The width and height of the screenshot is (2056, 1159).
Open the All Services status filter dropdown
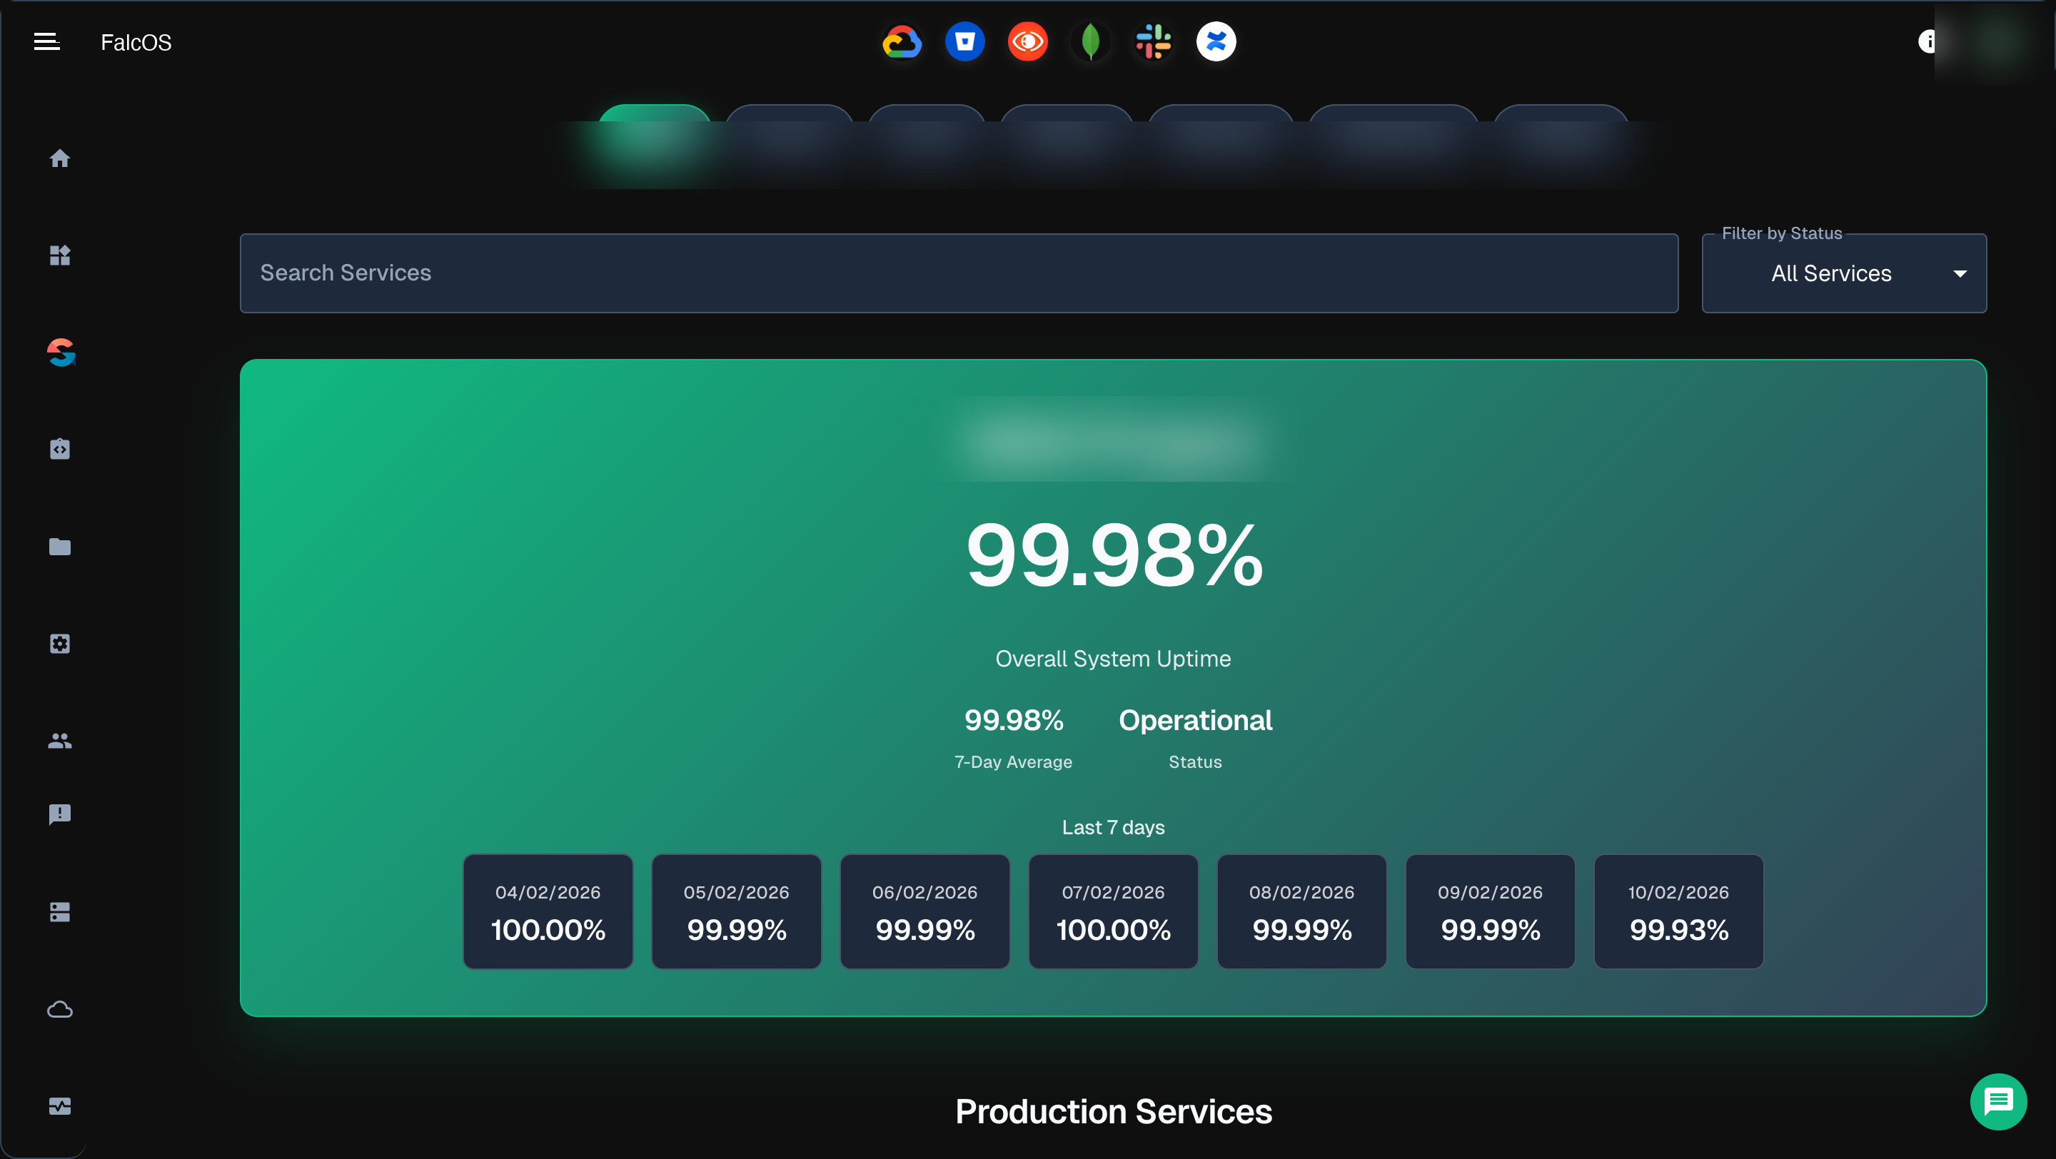click(x=1843, y=273)
